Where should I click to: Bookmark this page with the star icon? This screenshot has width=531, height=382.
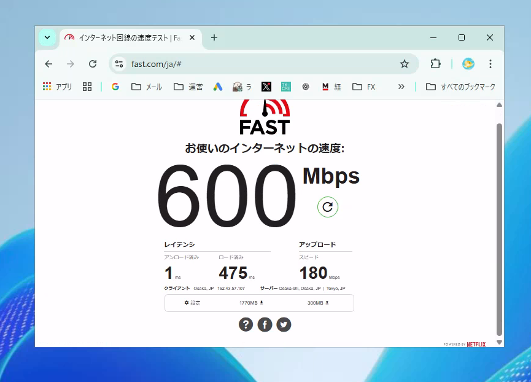[404, 64]
